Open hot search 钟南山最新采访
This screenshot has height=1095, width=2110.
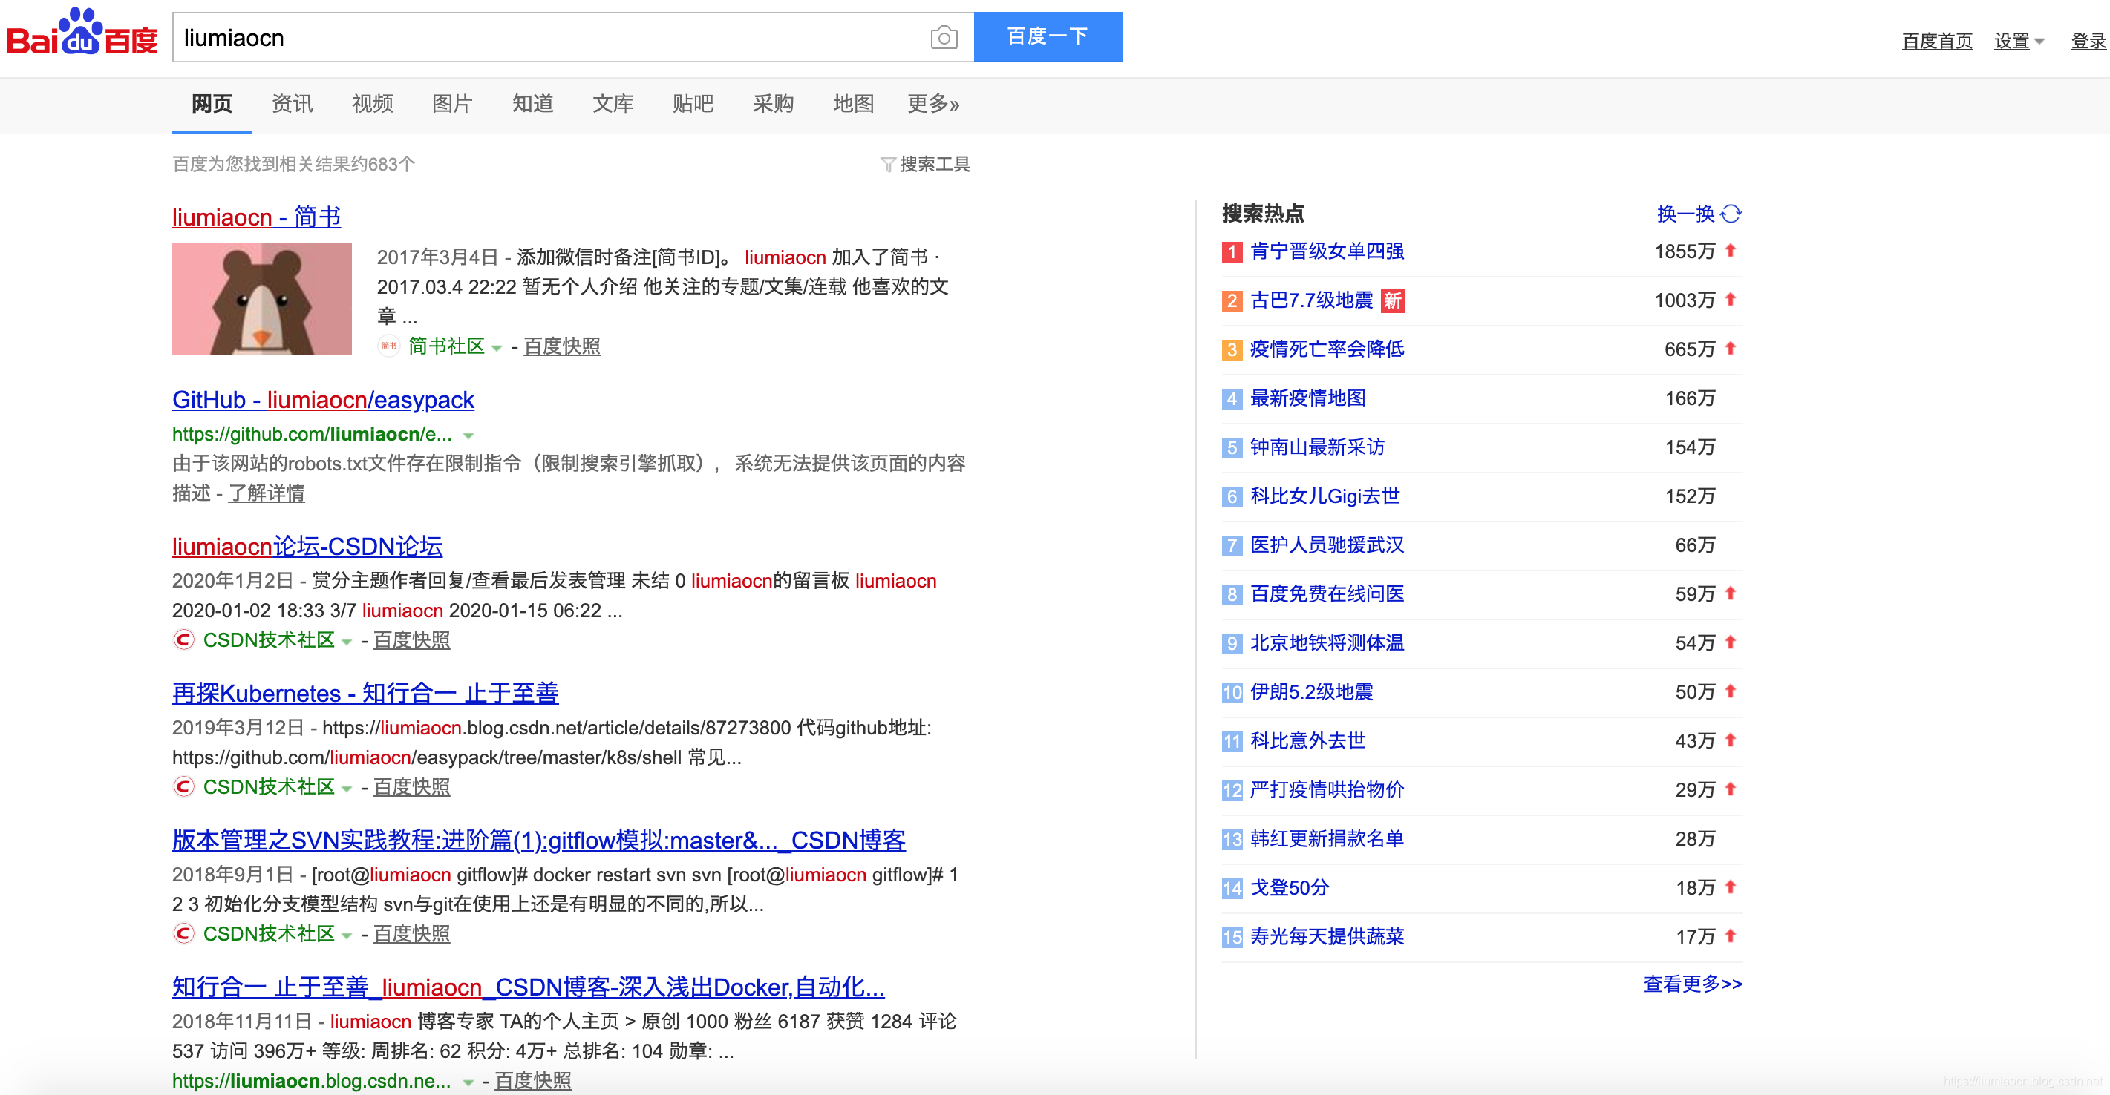point(1317,447)
